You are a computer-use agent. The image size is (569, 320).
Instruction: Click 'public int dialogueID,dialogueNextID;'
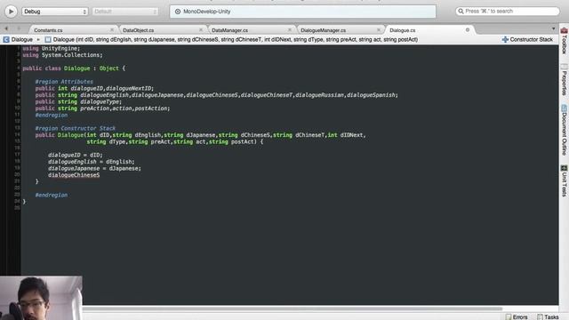click(94, 88)
